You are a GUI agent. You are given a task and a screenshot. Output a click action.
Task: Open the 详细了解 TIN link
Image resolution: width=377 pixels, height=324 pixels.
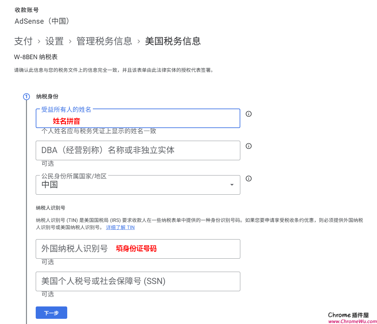(120, 227)
